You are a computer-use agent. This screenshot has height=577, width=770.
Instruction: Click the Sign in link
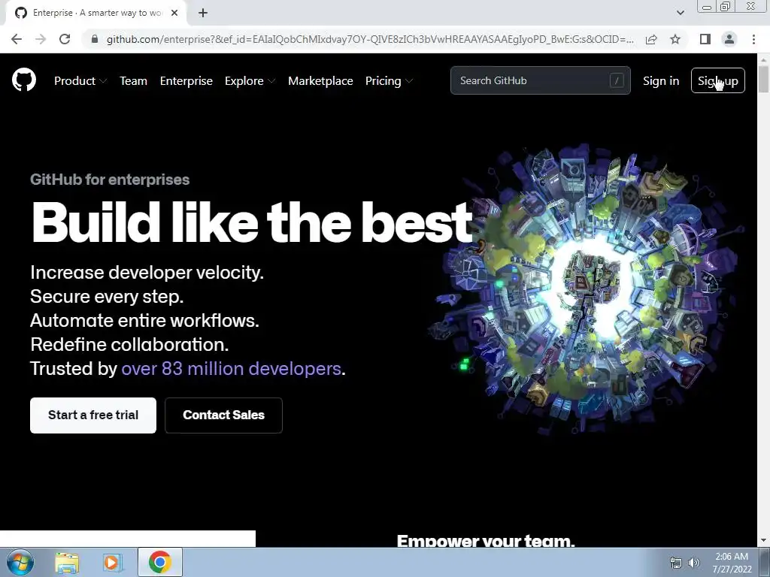coord(661,81)
